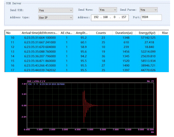Click counts value 10
Screen dimensions: 174x137
tap(103, 47)
